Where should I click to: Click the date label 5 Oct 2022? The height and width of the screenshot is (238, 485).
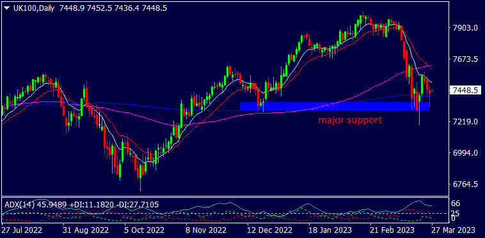tap(145, 230)
